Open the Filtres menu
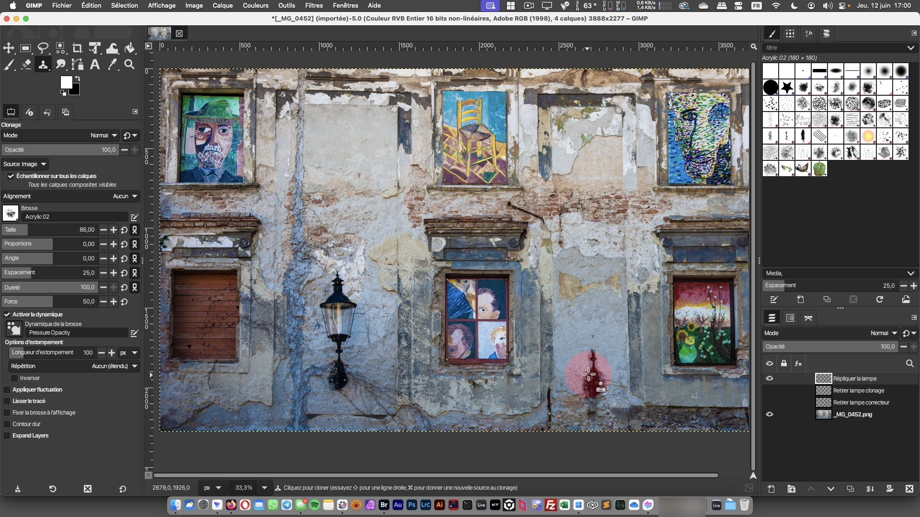The width and height of the screenshot is (920, 517). tap(314, 5)
